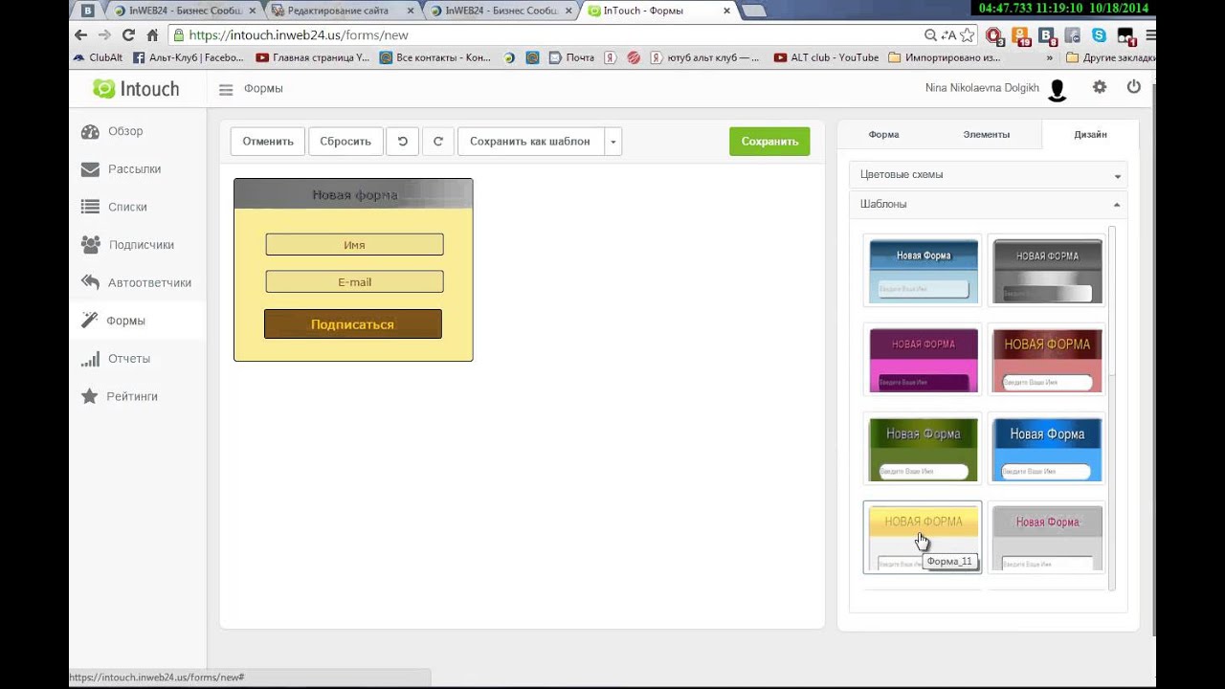Open the Почта bookmark

[x=571, y=57]
